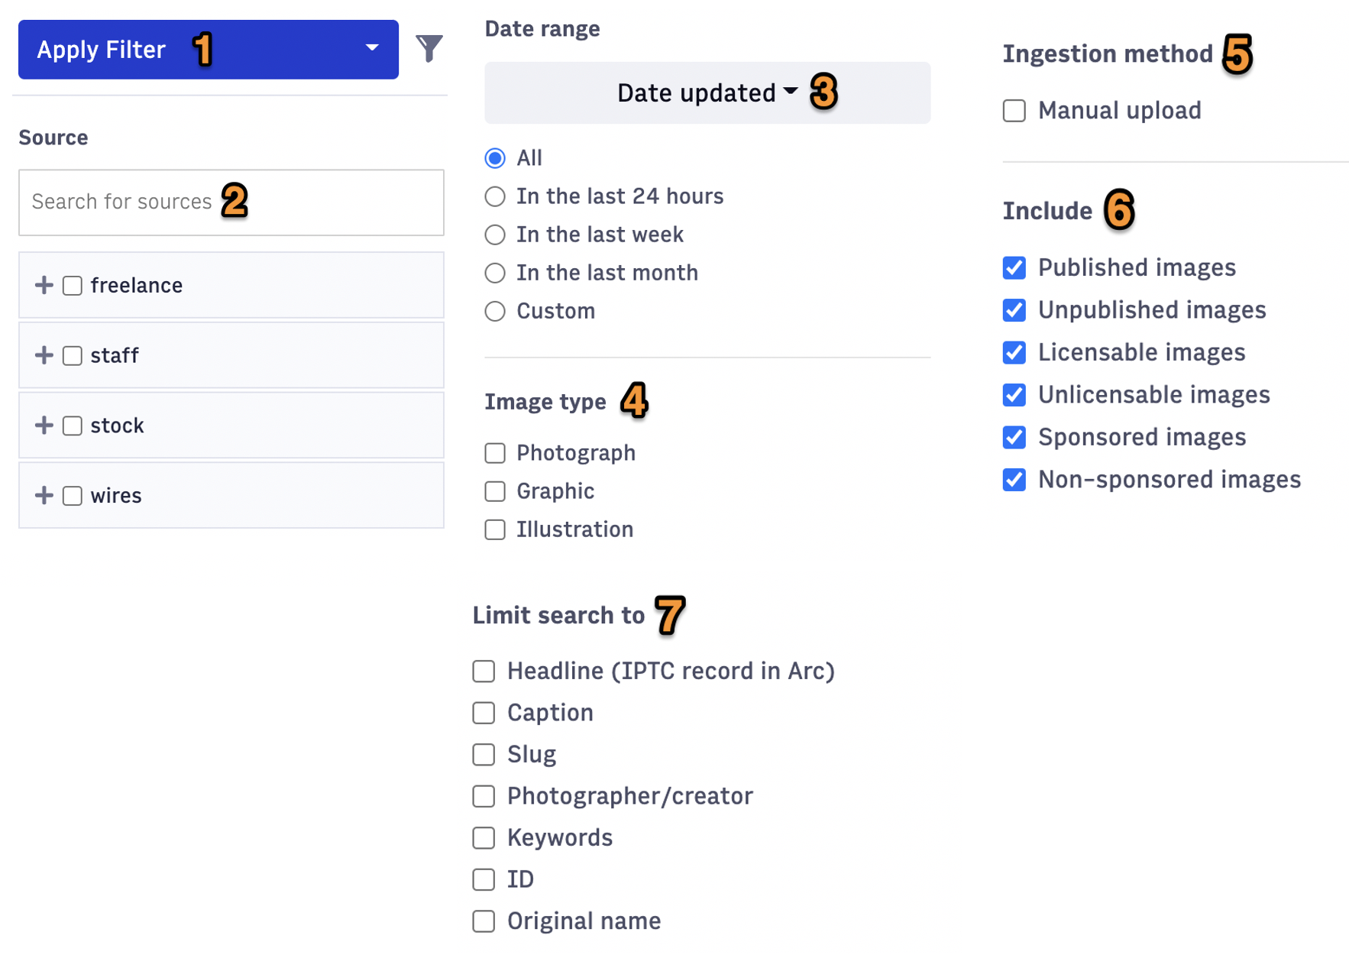This screenshot has height=958, width=1349.
Task: Open the Date updated dropdown
Action: coord(707,92)
